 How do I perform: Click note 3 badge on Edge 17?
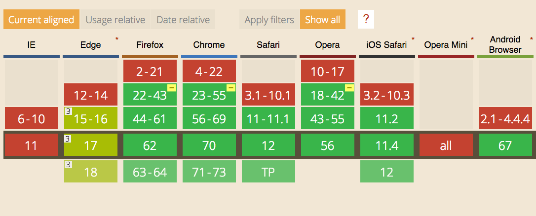coord(67,139)
